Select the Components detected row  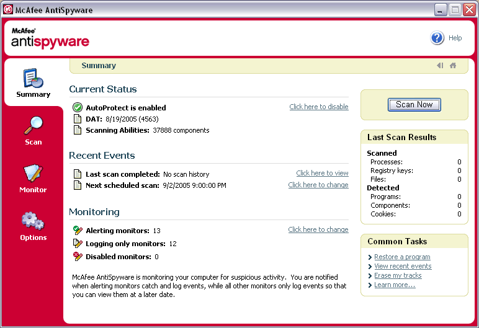coord(414,205)
